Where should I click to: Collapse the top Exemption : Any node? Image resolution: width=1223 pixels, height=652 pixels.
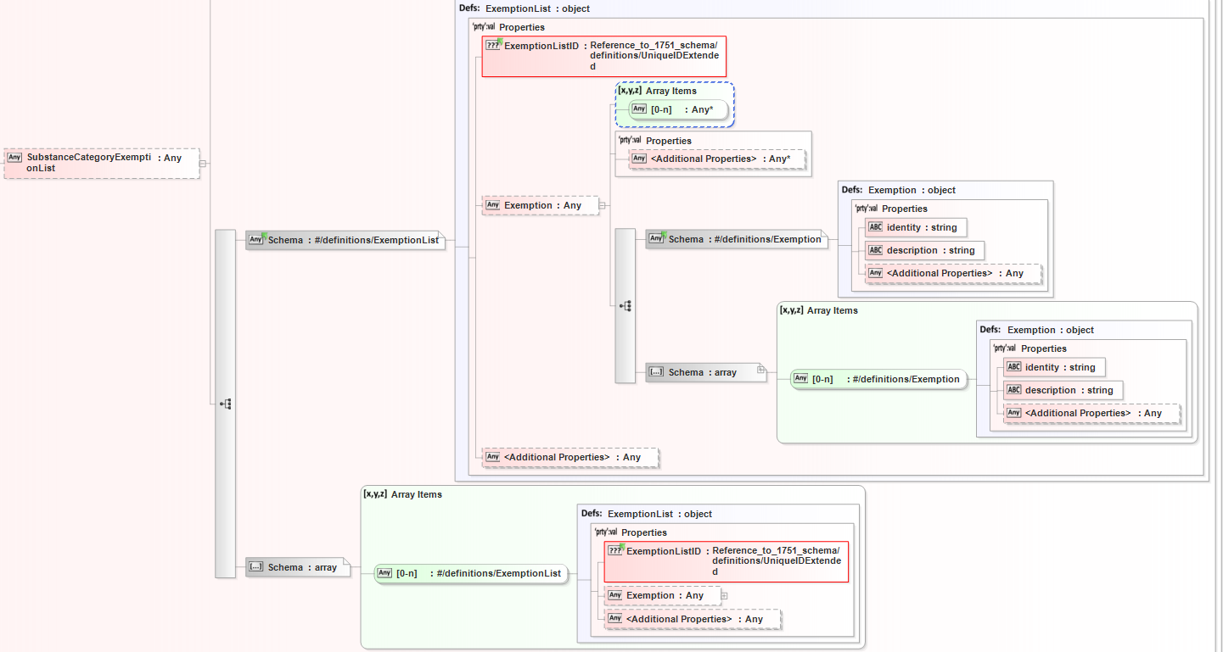(x=602, y=205)
